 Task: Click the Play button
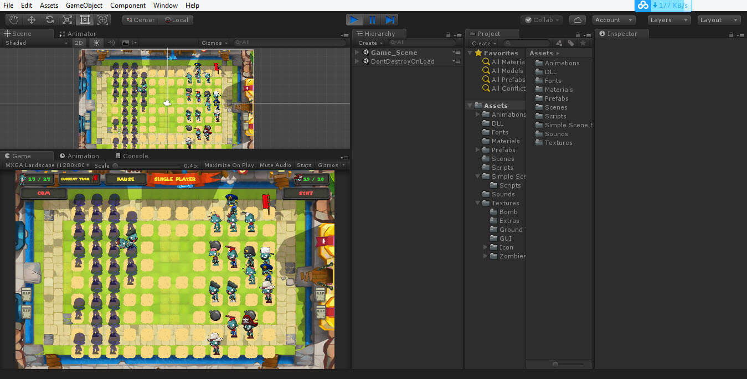[355, 20]
